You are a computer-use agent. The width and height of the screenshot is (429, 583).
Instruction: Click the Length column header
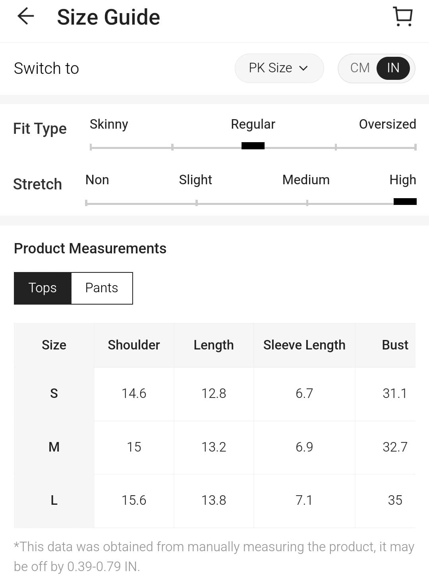click(x=214, y=345)
